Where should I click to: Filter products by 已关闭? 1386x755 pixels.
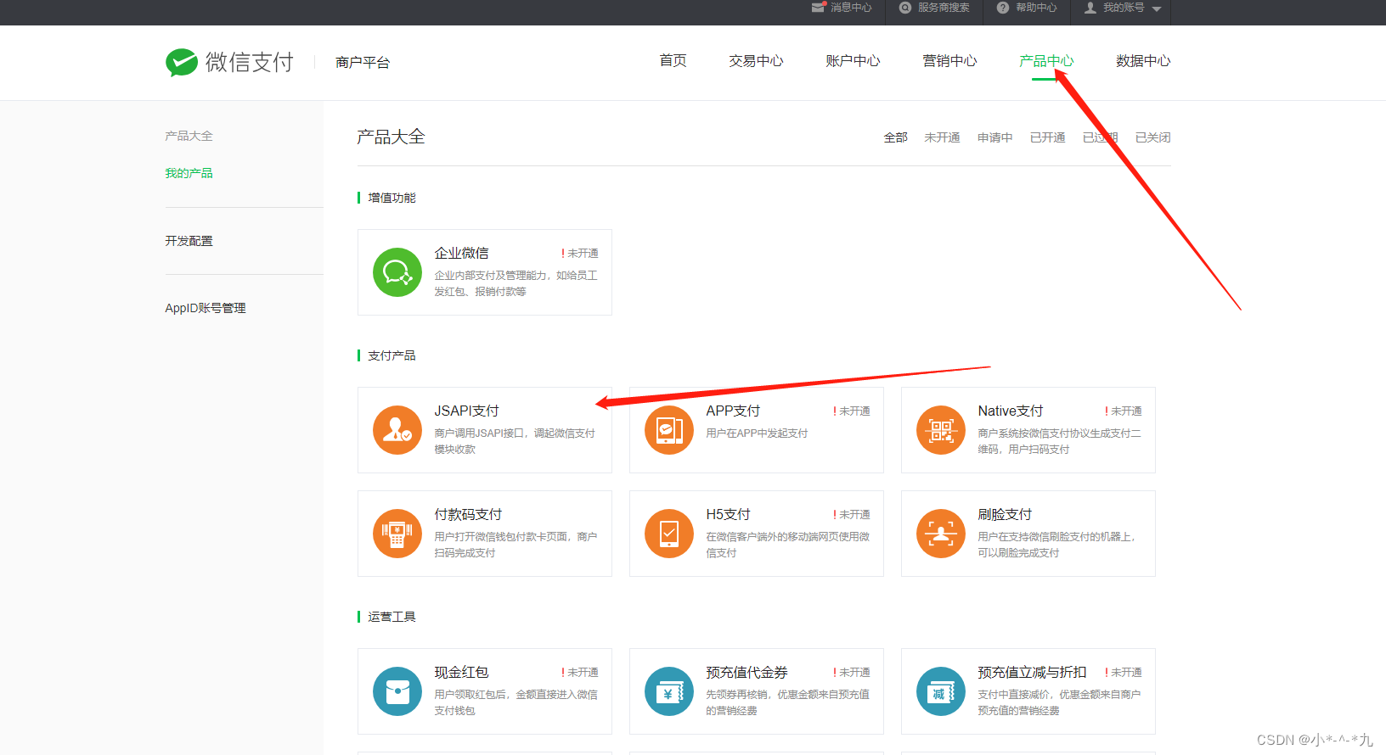1152,137
